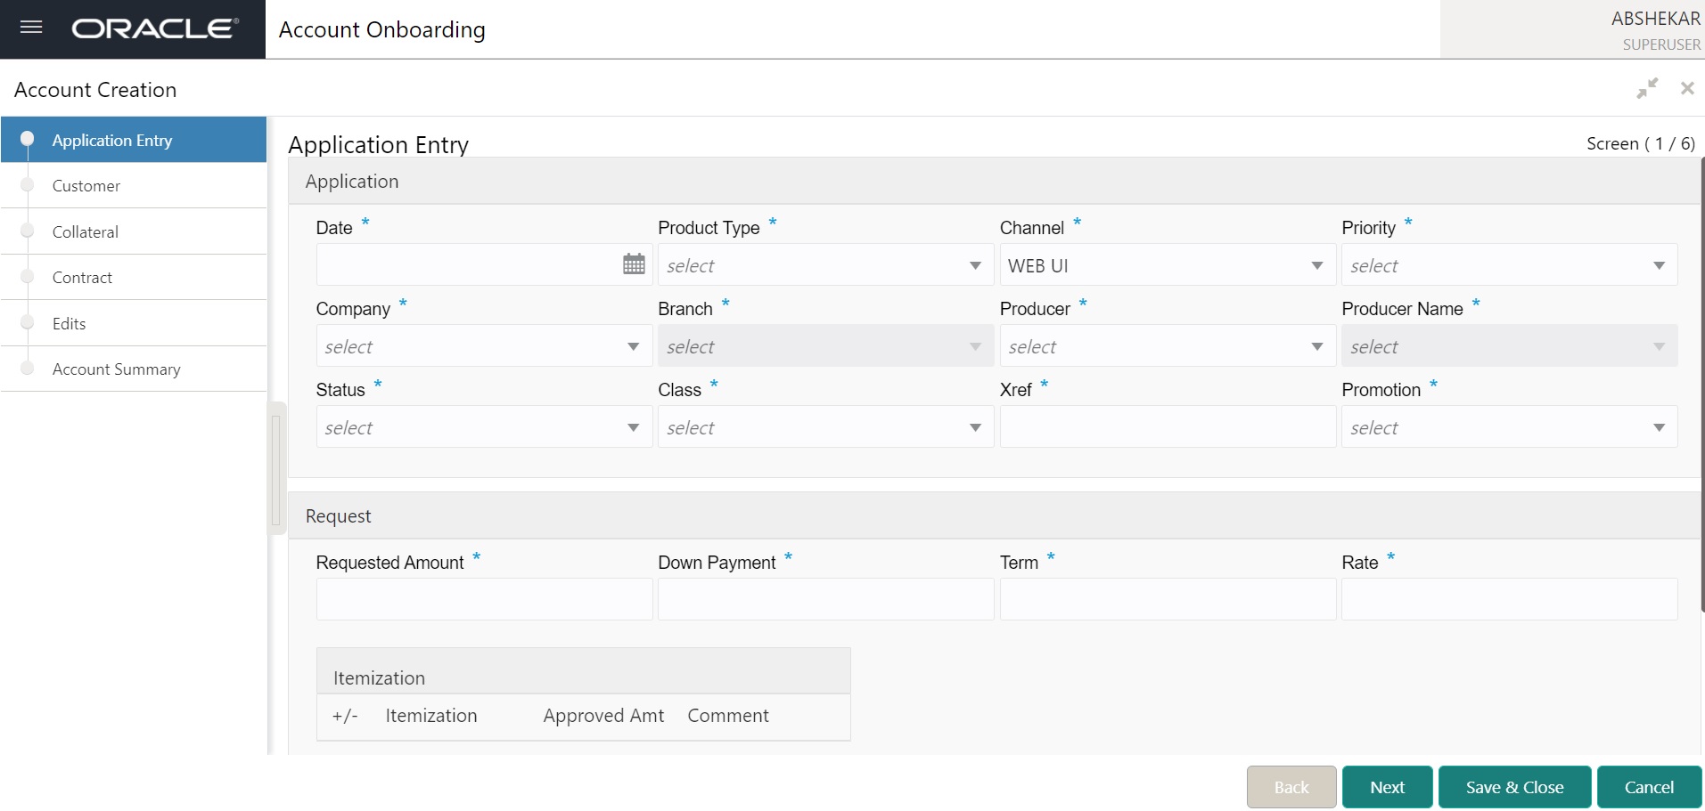Image resolution: width=1705 pixels, height=811 pixels.
Task: Focus the Term input field
Action: tap(1167, 599)
